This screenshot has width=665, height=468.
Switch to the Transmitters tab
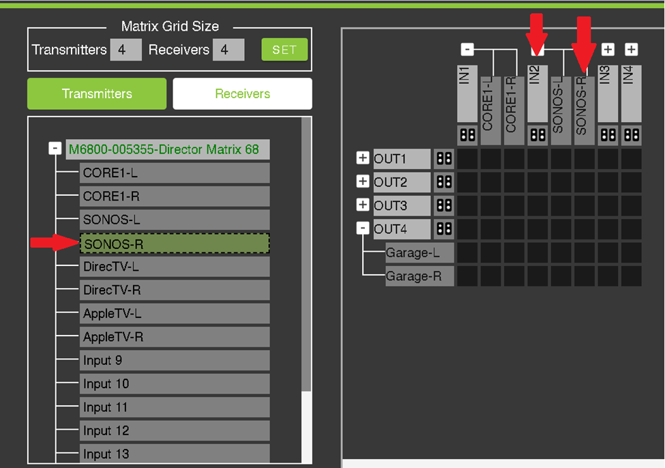click(x=97, y=93)
